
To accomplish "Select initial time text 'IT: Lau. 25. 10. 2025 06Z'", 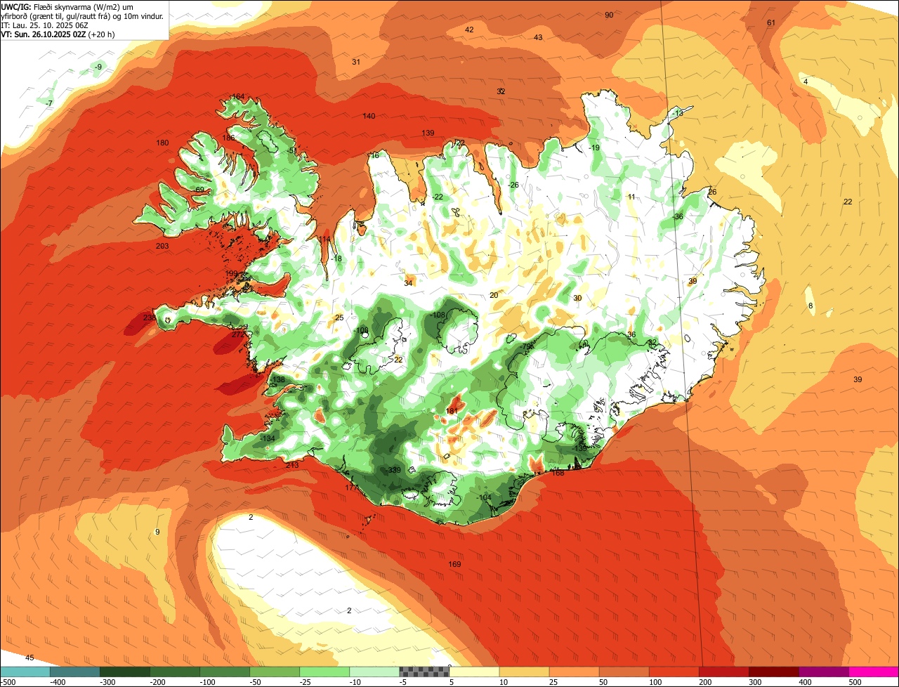I will [x=44, y=25].
